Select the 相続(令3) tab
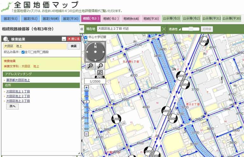Image resolution: width=244 pixels, height=157 pixels. click(91, 18)
